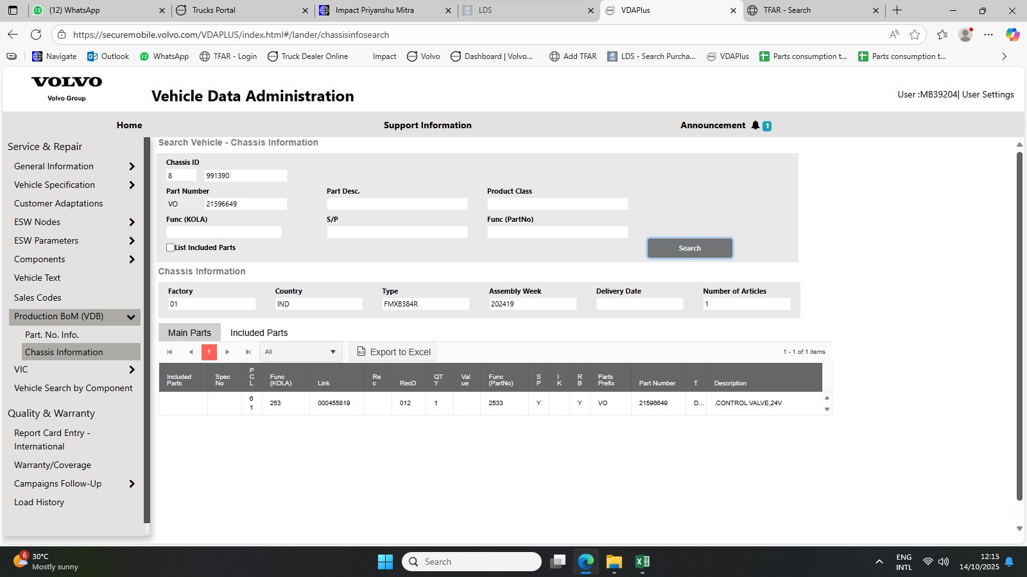1027x577 pixels.
Task: Expand the General Information menu
Action: 132,167
